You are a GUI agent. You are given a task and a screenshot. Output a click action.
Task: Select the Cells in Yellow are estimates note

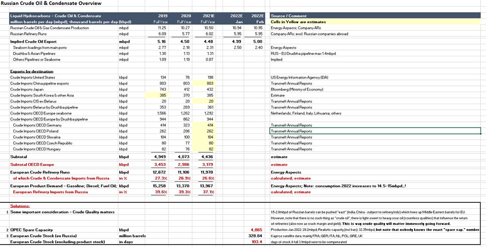(x=298, y=22)
